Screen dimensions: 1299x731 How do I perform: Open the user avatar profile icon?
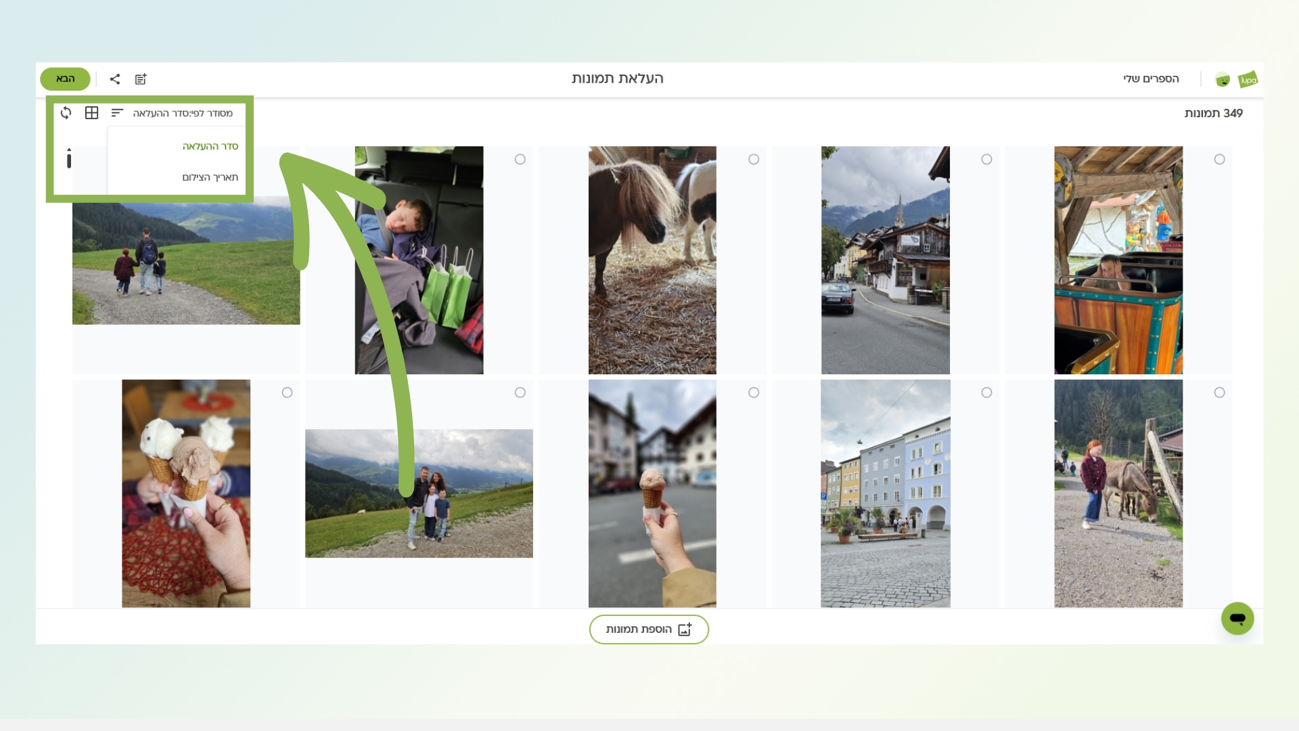coord(1222,80)
